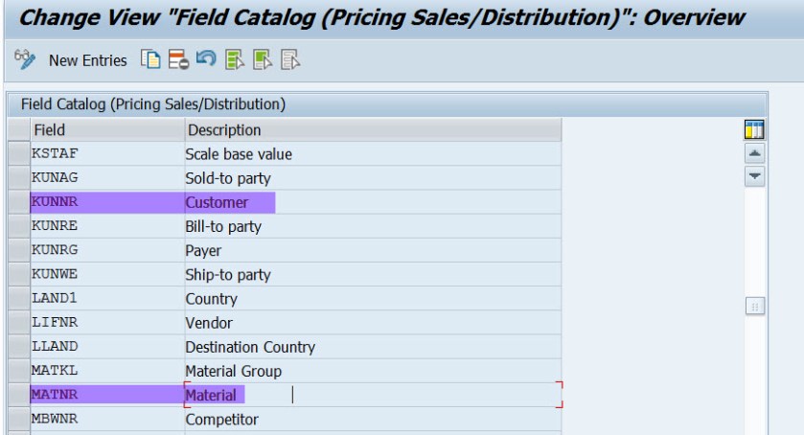This screenshot has width=804, height=435.
Task: Select the row marker beside KSTAF
Action: coord(18,153)
